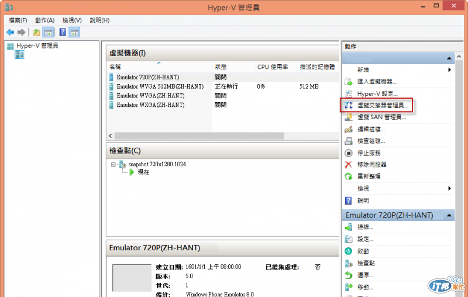Open the 檢視(V) menu

coord(72,20)
